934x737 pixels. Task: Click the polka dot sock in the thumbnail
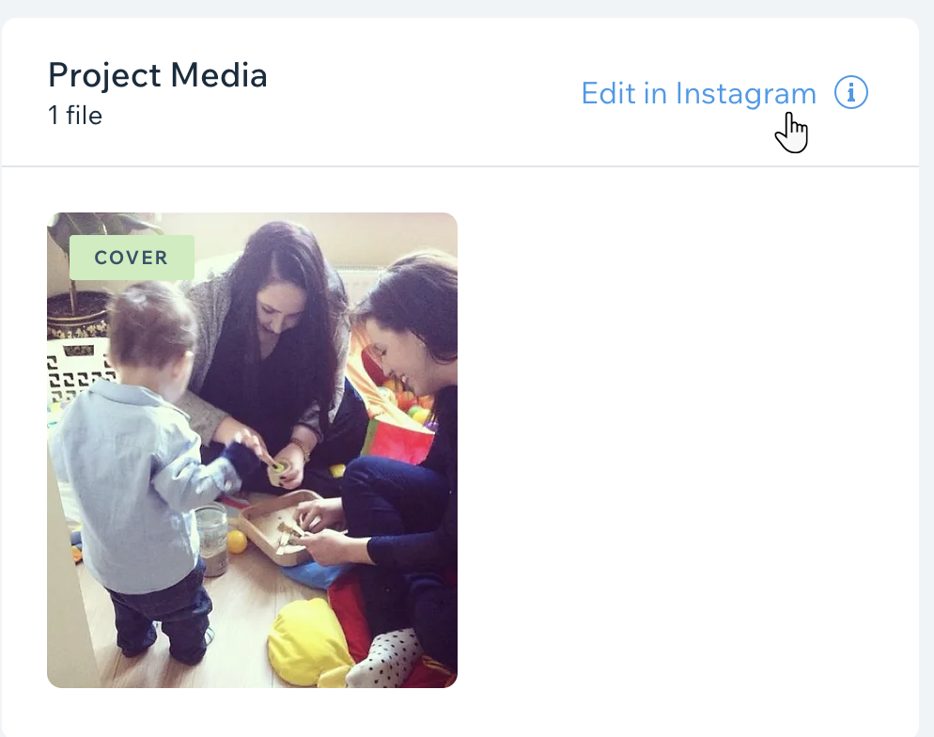click(x=384, y=658)
